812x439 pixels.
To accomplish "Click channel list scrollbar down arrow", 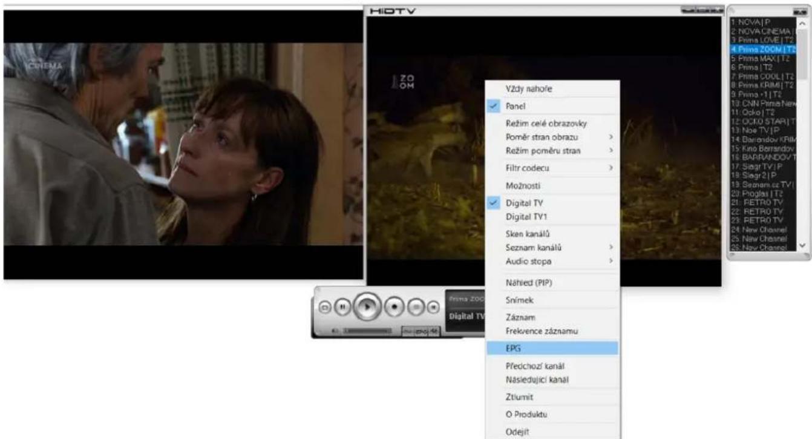I will [x=802, y=246].
